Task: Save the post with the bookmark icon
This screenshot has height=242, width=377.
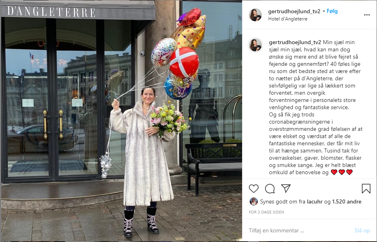Action: click(366, 189)
